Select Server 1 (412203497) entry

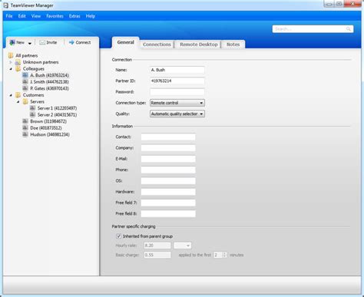click(x=57, y=108)
